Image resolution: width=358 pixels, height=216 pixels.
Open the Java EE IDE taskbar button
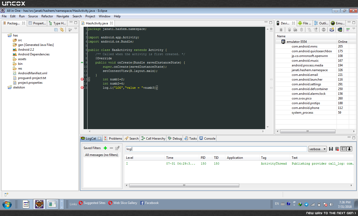tap(39, 204)
